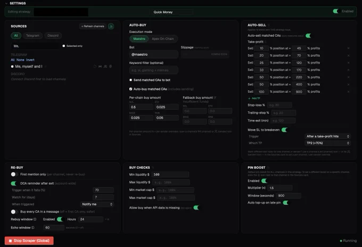This screenshot has height=247, width=362.
Task: Click Stop Scraper (Global) button
Action: [29, 241]
